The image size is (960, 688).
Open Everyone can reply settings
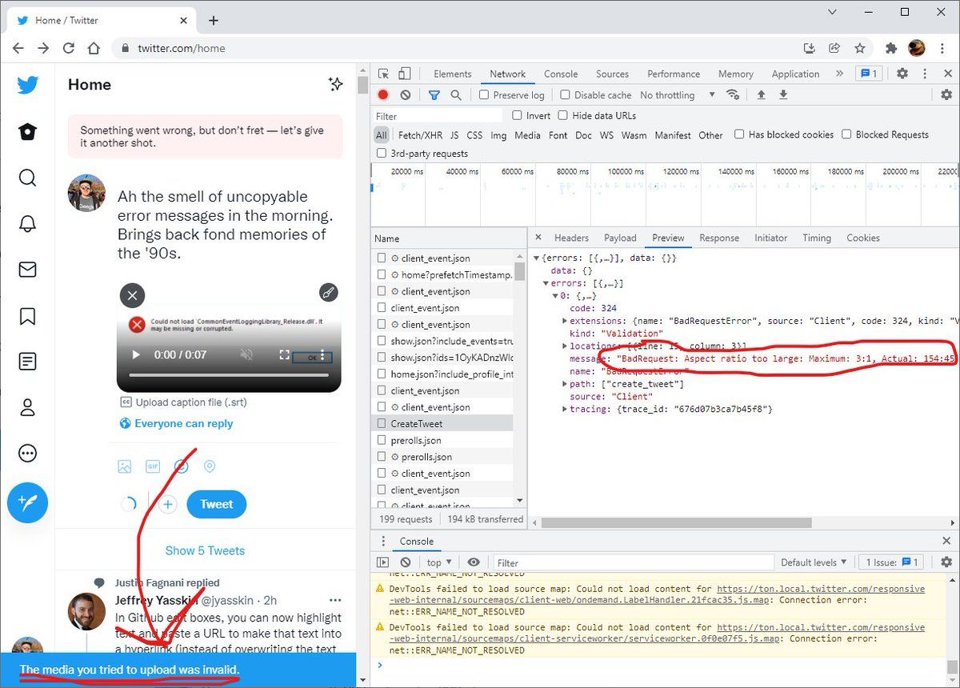coord(176,423)
